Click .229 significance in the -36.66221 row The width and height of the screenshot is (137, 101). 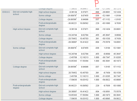point(97,23)
